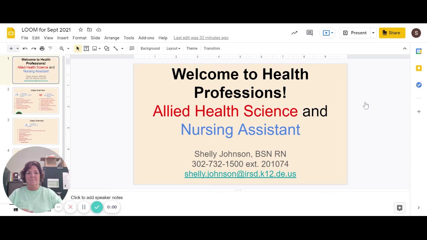The image size is (427, 240).
Task: Click the Insert image icon
Action: (x=95, y=48)
